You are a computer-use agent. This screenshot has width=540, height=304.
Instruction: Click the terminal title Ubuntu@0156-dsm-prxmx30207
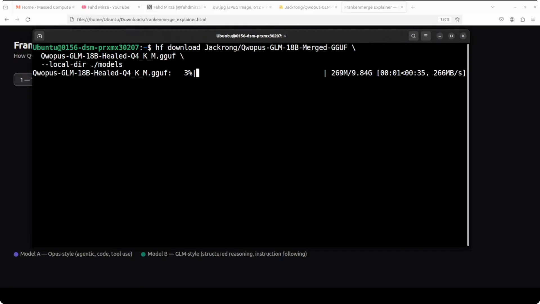(251, 36)
